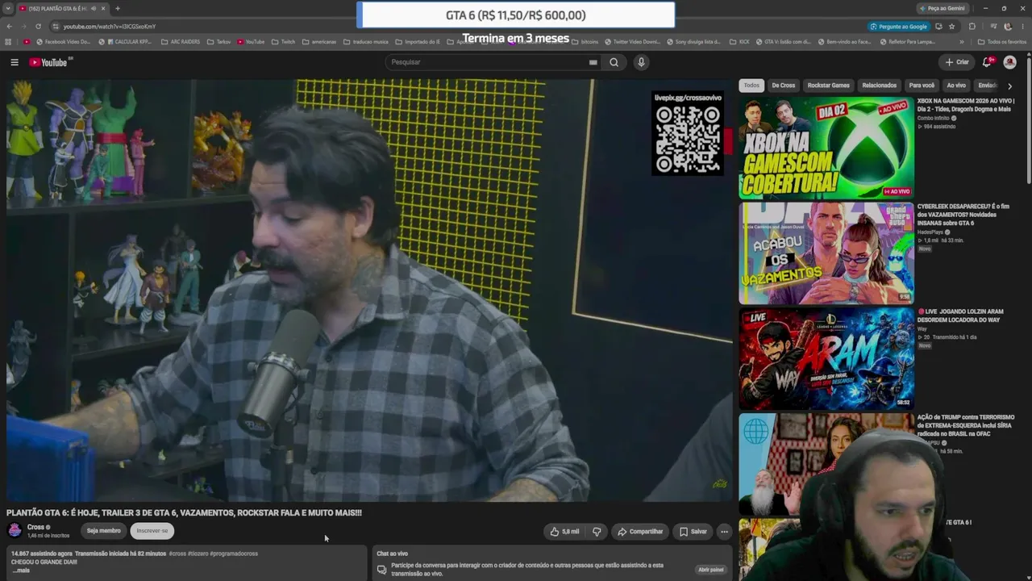Screen dimensions: 1032x581
Task: Show more hidden bookmarks chevron
Action: 961,42
